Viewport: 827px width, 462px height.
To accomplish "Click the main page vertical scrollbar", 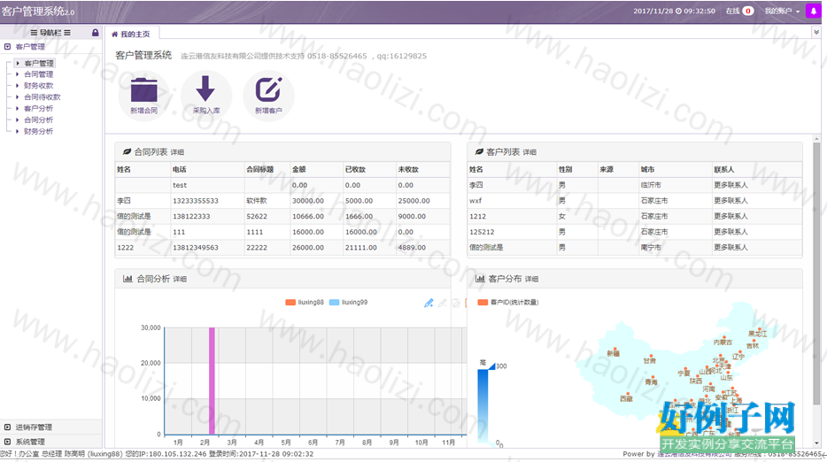I will tap(816, 274).
